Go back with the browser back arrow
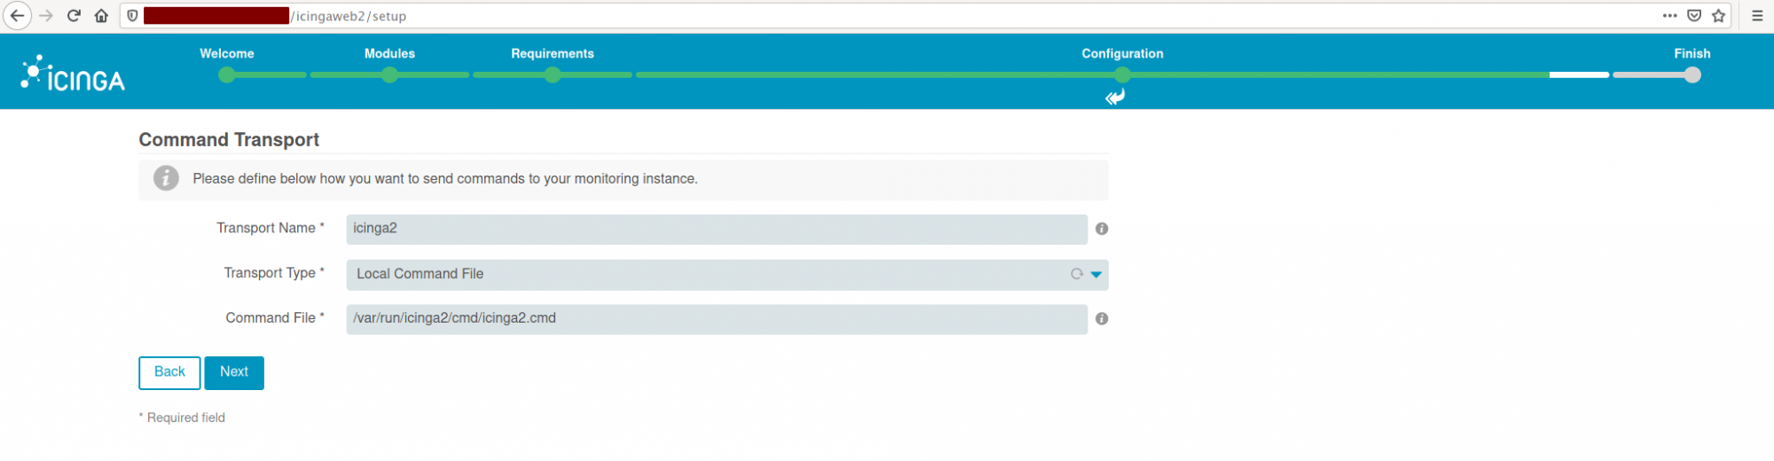 pos(17,16)
